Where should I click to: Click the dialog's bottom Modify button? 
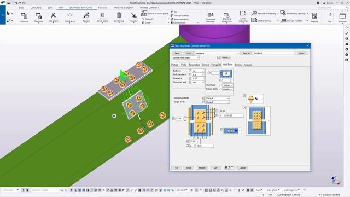tap(202, 168)
